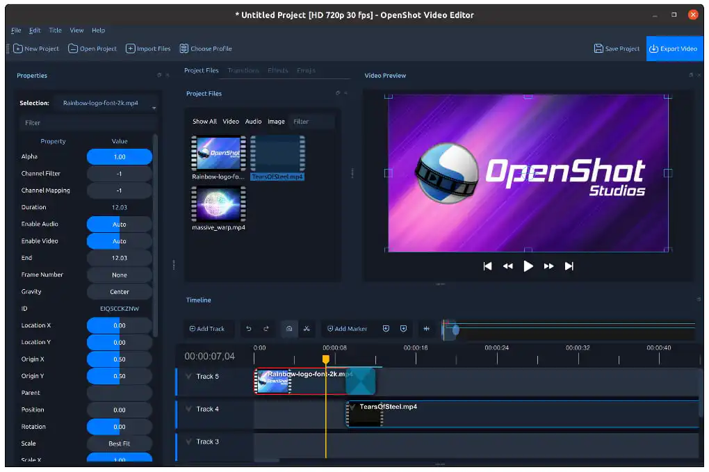Switch to the Effects tab
This screenshot has height=472, width=709.
click(x=278, y=71)
